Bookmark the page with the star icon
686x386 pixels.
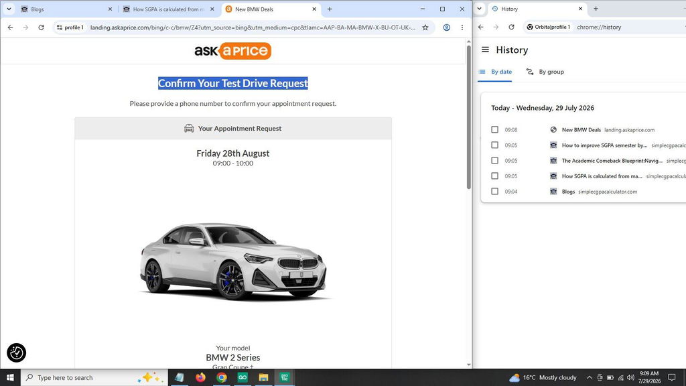pyautogui.click(x=425, y=27)
